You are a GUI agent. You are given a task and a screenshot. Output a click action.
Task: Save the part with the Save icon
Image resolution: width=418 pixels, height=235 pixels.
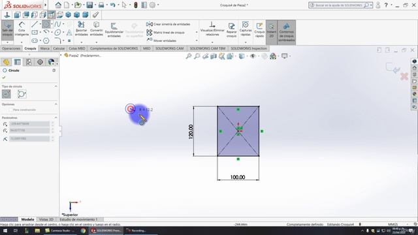(x=89, y=5)
